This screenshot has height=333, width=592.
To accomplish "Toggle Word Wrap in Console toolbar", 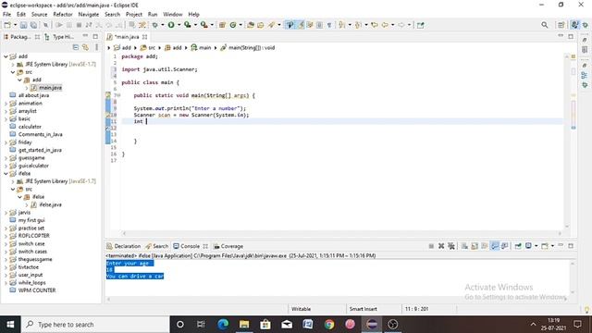I will 485,246.
